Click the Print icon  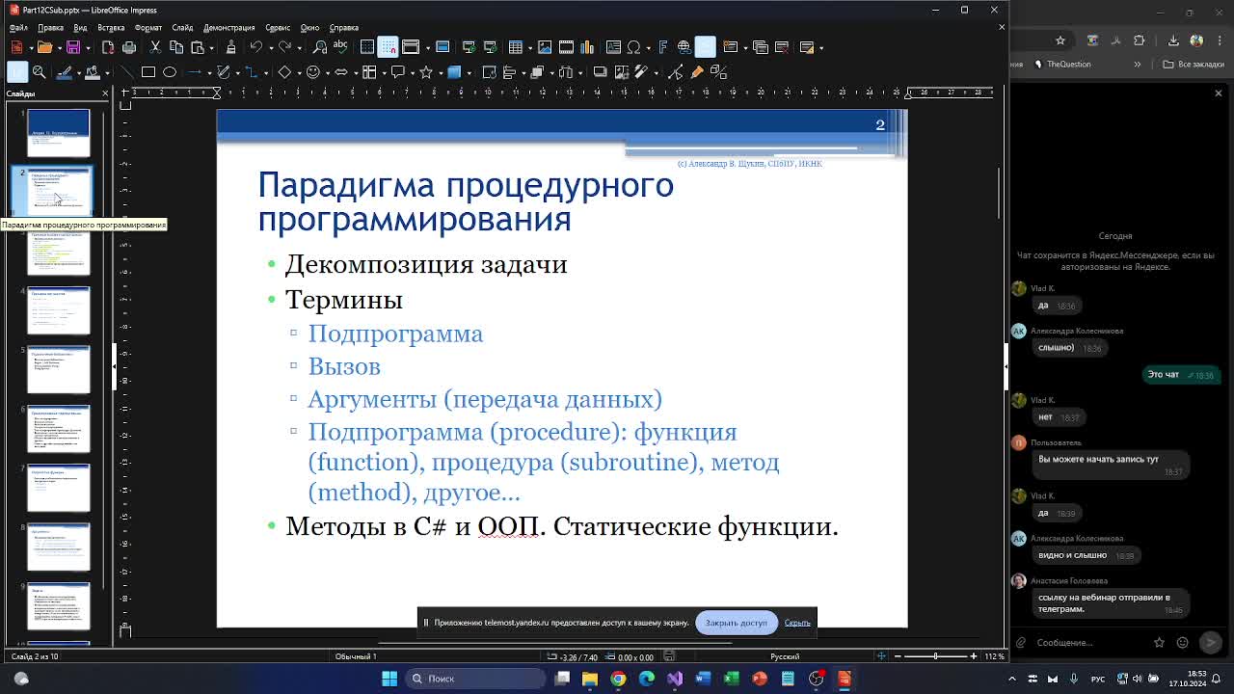pyautogui.click(x=129, y=47)
